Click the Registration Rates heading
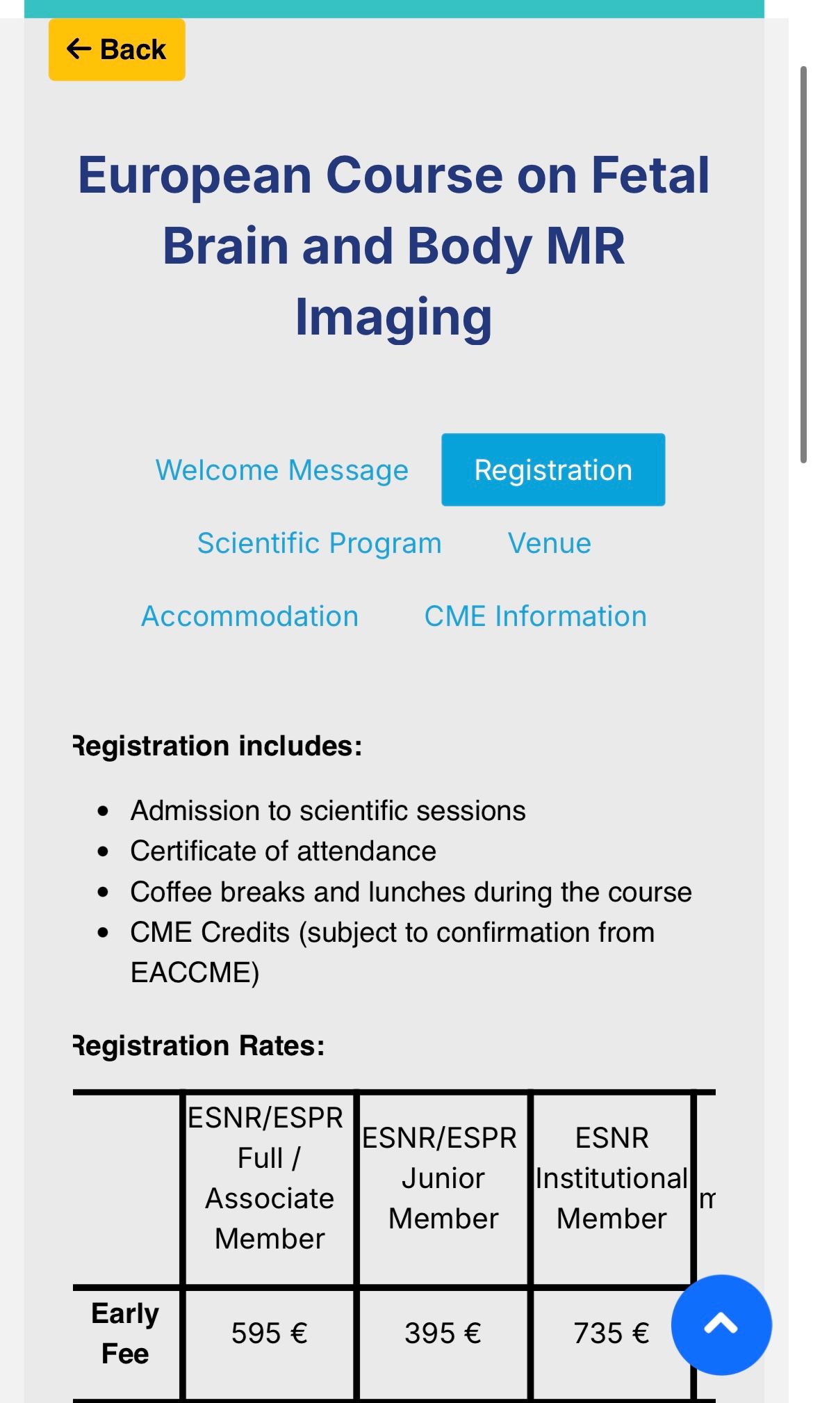 click(199, 1045)
